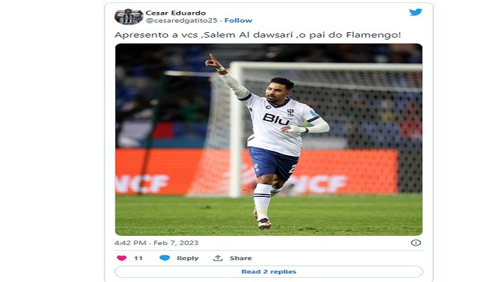Click the Twitter bird logo
Screen dimensions: 501x282
(x=415, y=12)
